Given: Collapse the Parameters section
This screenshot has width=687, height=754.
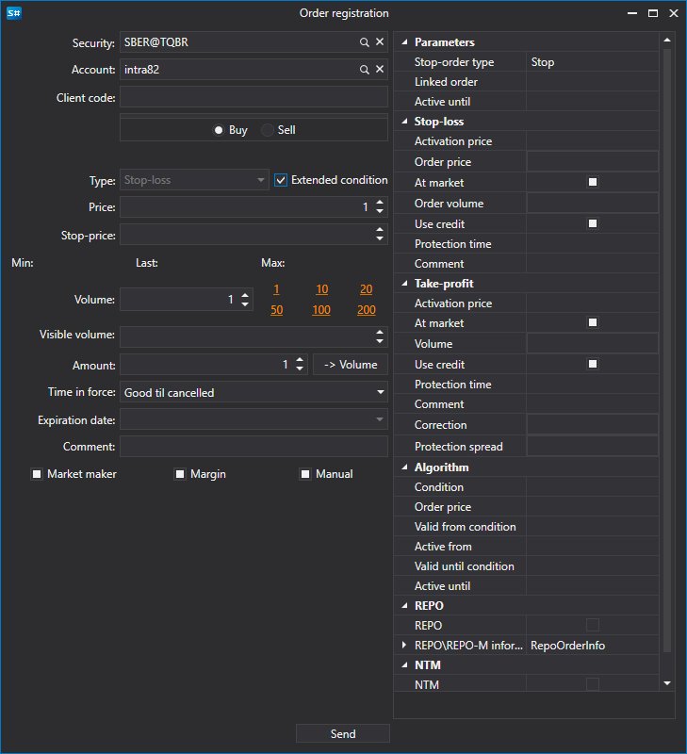Looking at the screenshot, I should [405, 42].
